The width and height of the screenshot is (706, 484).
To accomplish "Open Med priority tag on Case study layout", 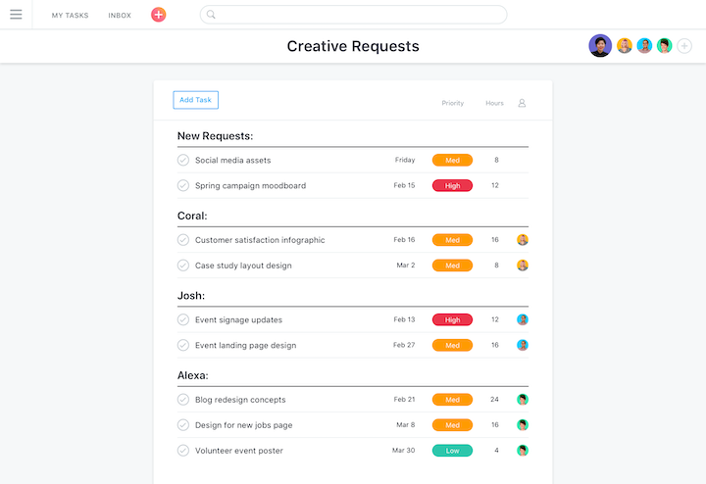I will coord(452,266).
